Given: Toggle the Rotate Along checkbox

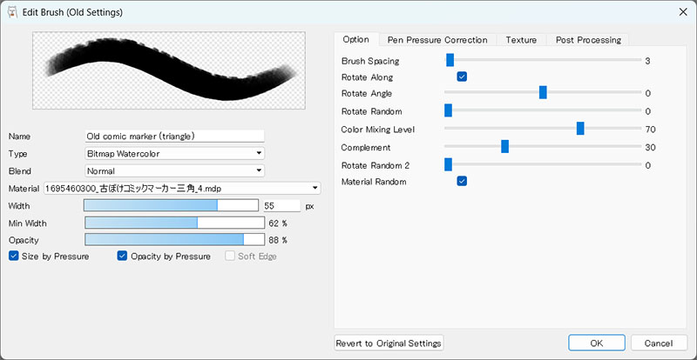Looking at the screenshot, I should [462, 77].
